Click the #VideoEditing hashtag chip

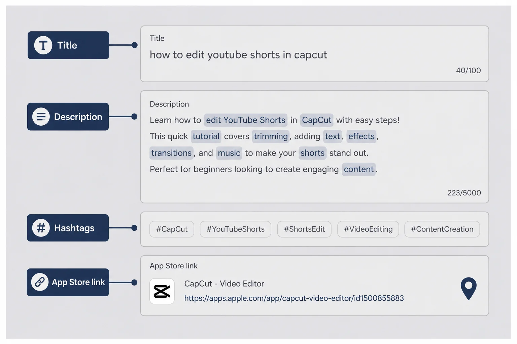[368, 229]
